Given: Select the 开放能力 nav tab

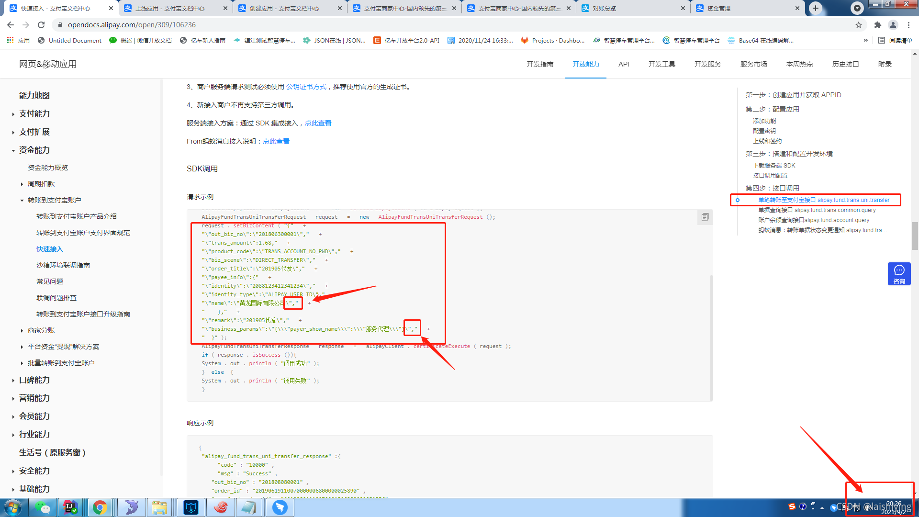Looking at the screenshot, I should tap(586, 64).
